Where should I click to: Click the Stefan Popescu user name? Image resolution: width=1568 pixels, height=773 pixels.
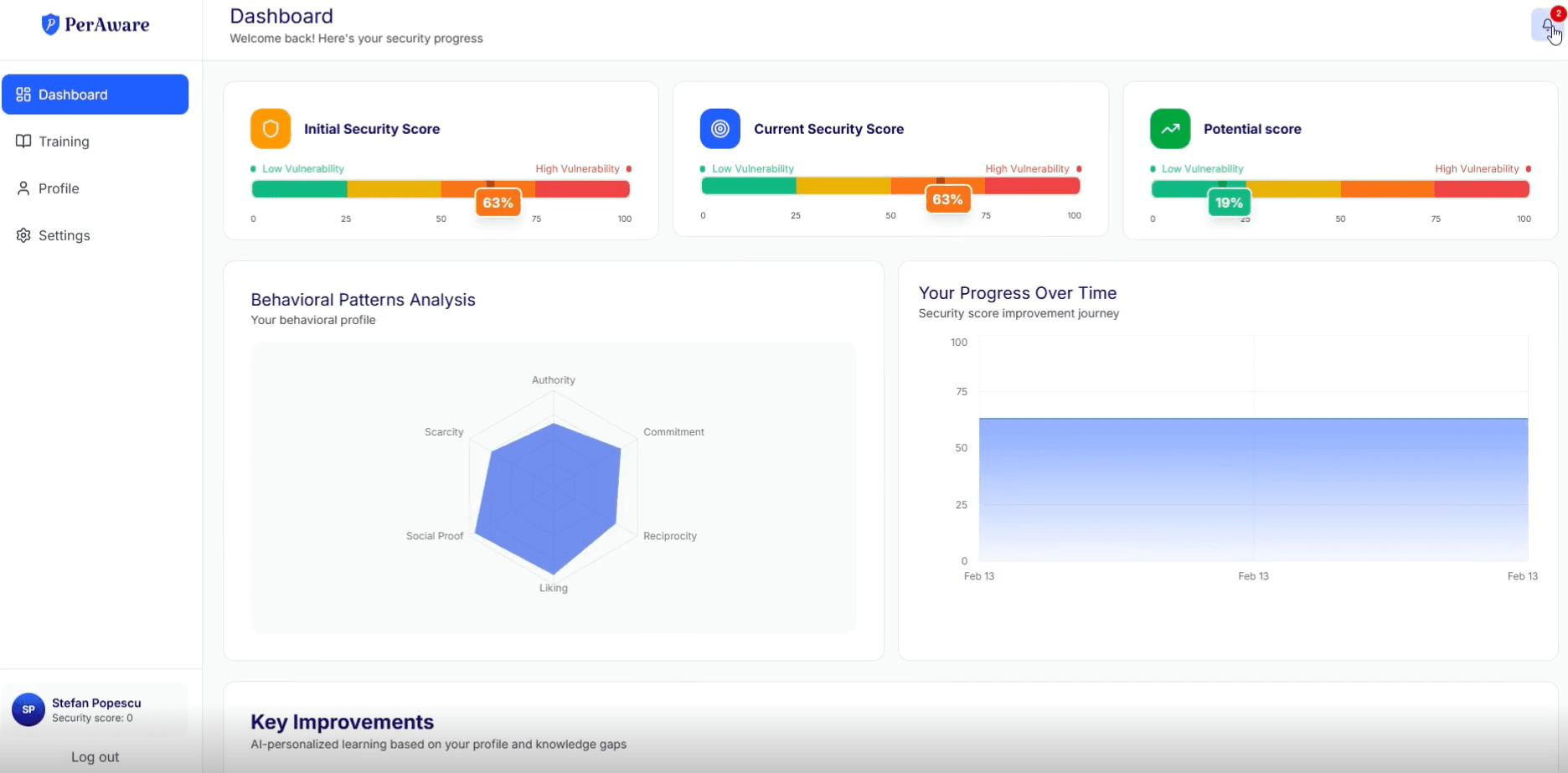tap(96, 703)
